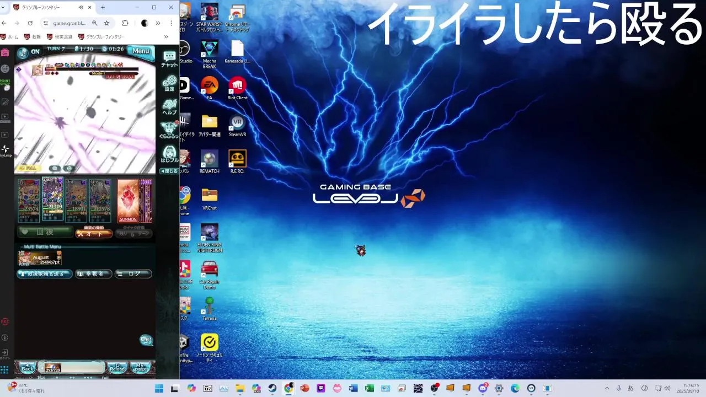Open Steam from the taskbar
This screenshot has width=706, height=397.
click(272, 388)
